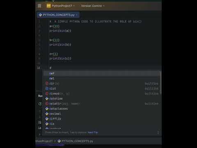197x148 pixels.
Task: Click the Next Tip link
Action: tap(93, 132)
